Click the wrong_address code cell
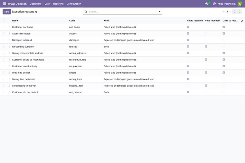This screenshot has width=245, height=163. pos(77,53)
